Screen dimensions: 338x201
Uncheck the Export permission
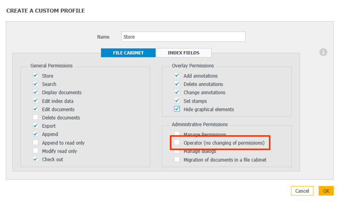coord(35,126)
